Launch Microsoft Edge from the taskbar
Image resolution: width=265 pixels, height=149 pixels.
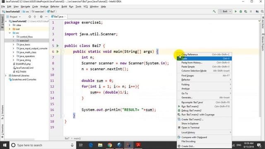91,145
